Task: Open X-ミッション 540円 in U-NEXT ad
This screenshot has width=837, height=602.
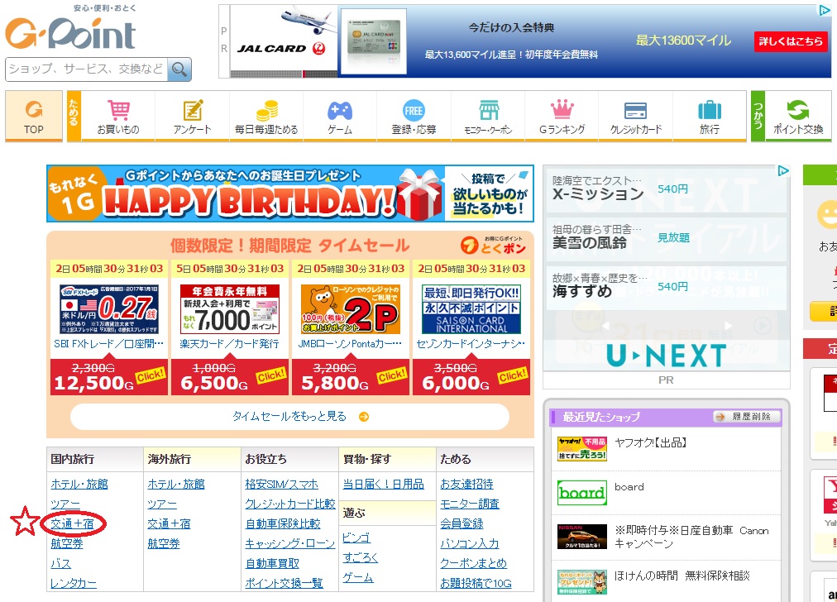Action: tap(666, 189)
